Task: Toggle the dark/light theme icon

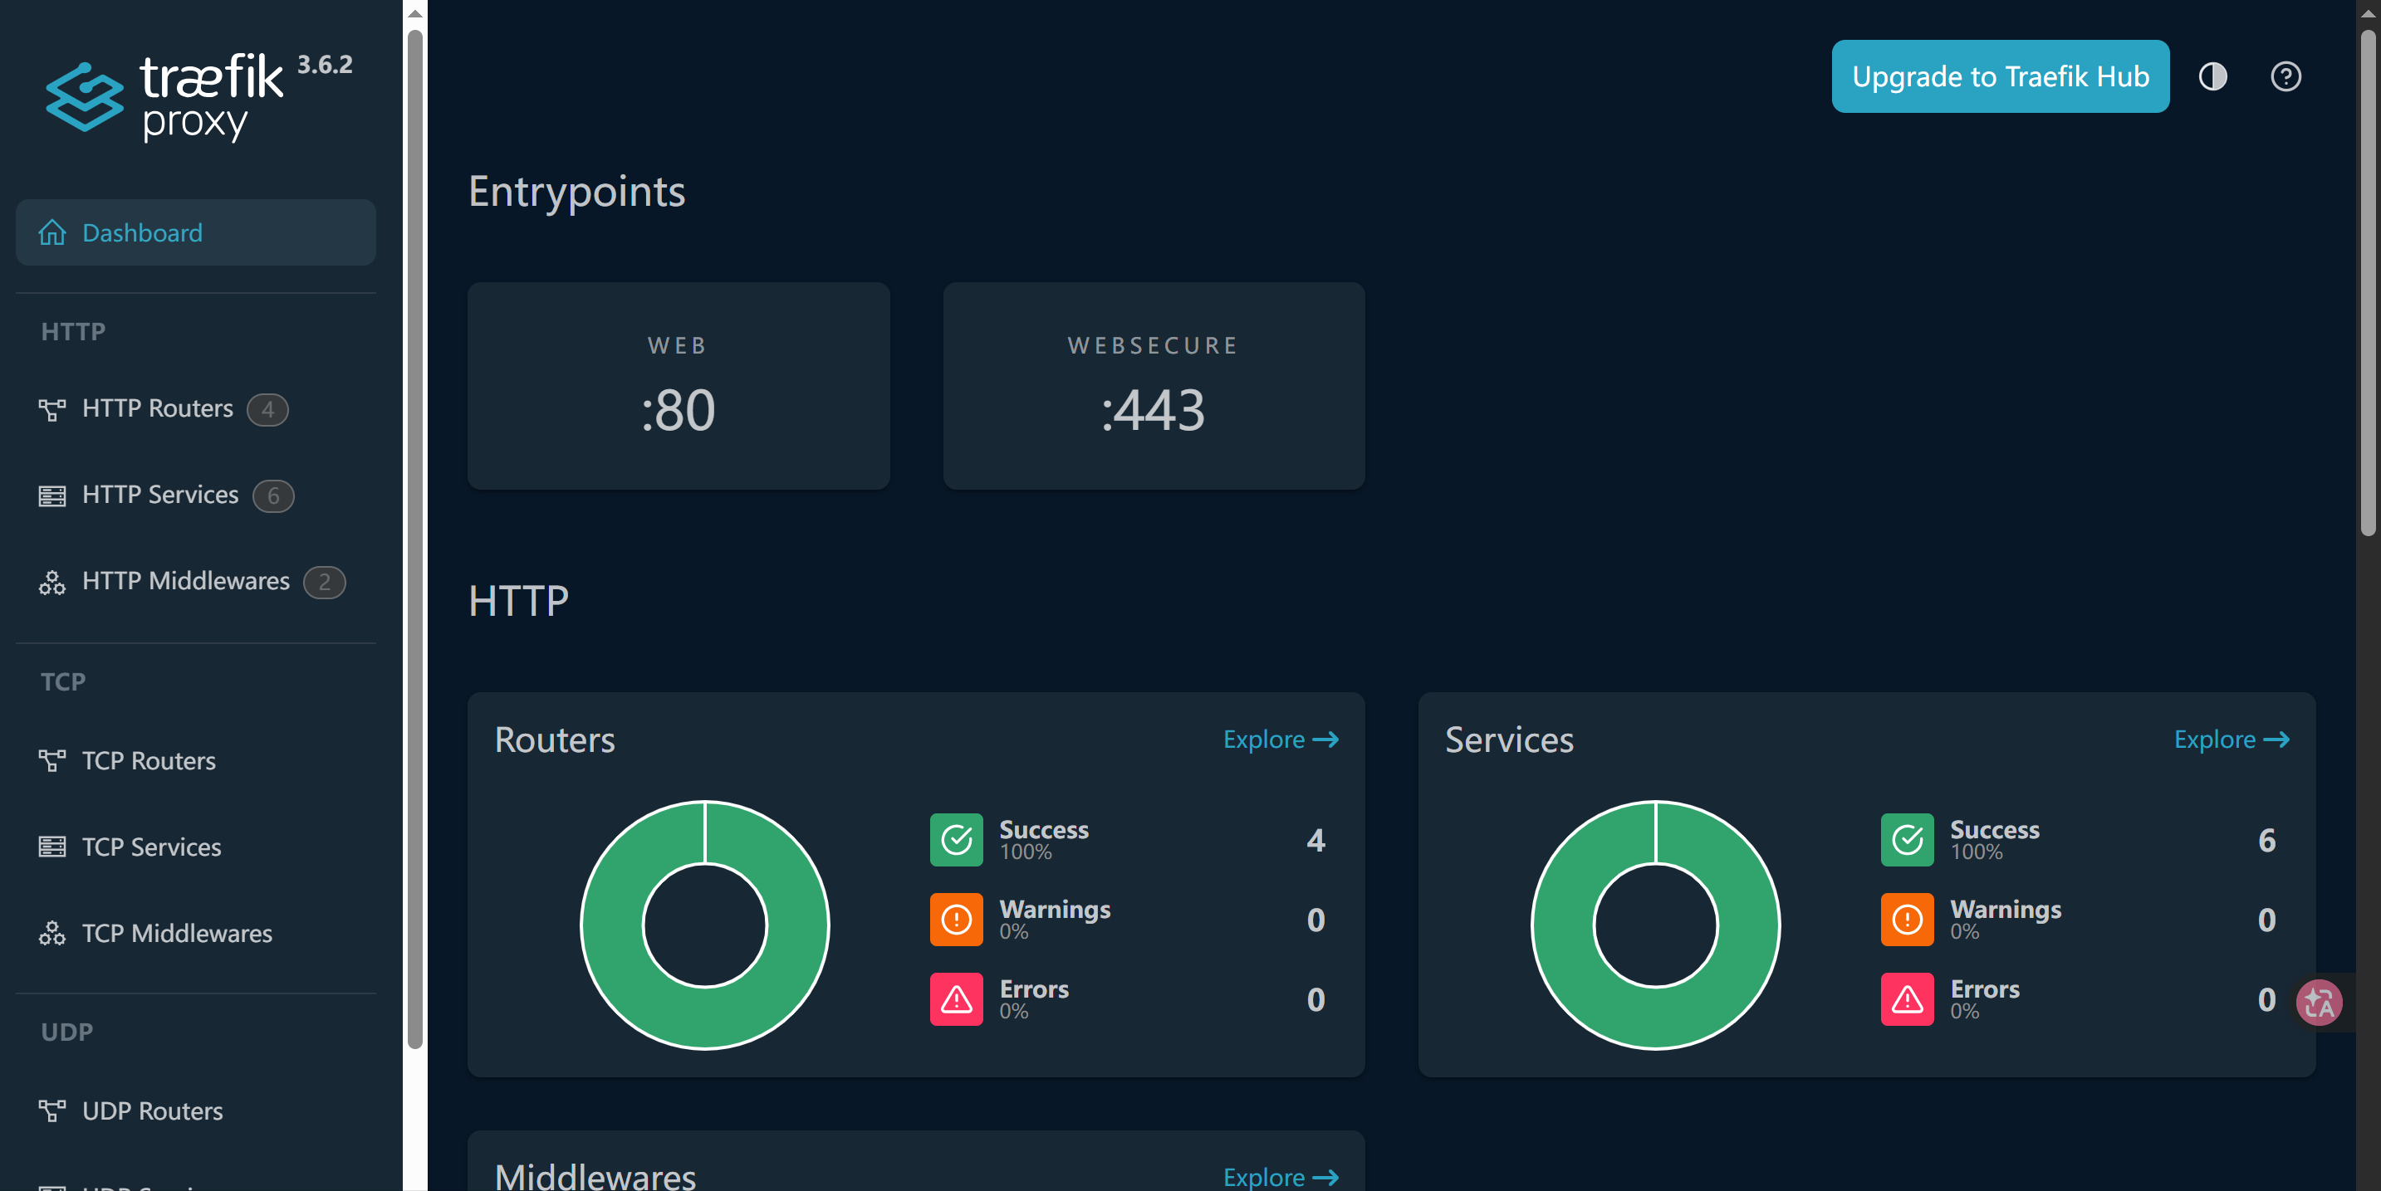Action: (2212, 76)
